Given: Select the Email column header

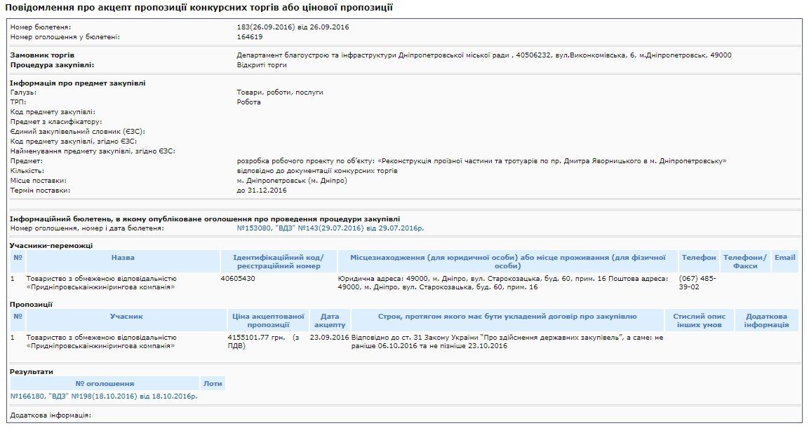Looking at the screenshot, I should (787, 257).
